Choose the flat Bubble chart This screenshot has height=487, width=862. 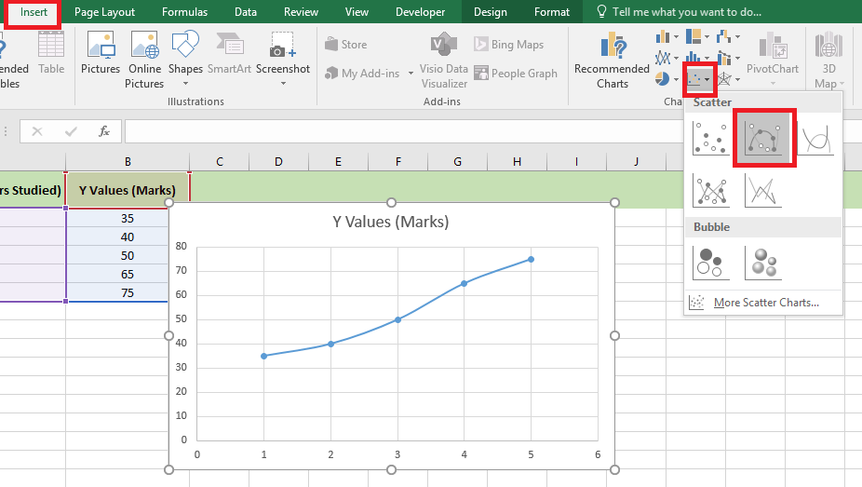[711, 263]
